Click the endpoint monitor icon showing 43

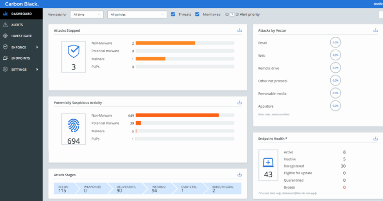[x=268, y=162]
